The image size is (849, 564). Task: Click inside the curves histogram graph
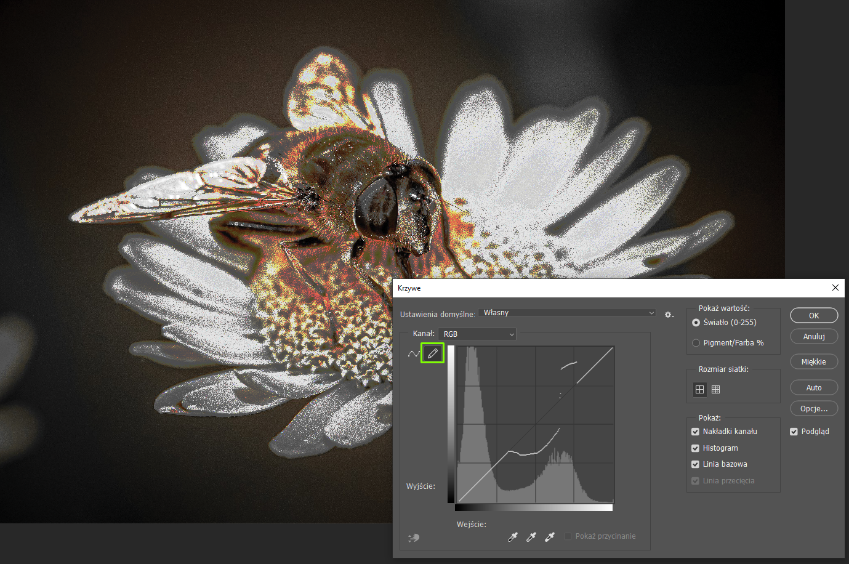[536, 424]
